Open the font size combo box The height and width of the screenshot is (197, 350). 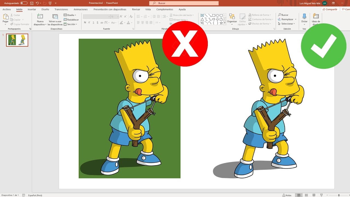pyautogui.click(x=114, y=17)
